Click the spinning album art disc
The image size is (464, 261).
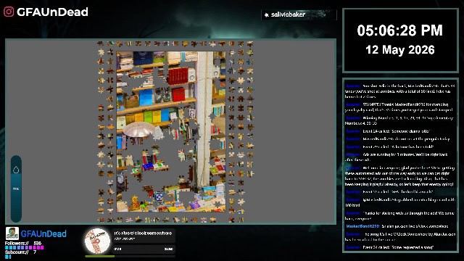pos(97,241)
